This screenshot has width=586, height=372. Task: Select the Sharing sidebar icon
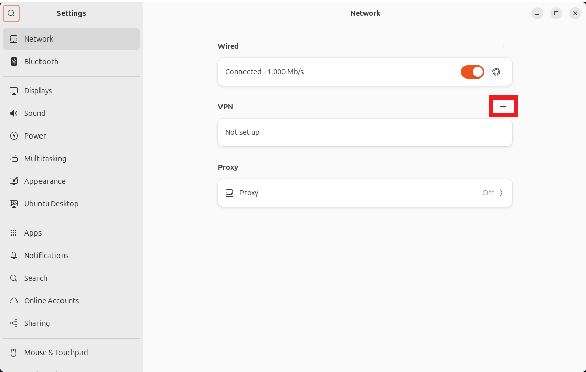(x=13, y=323)
